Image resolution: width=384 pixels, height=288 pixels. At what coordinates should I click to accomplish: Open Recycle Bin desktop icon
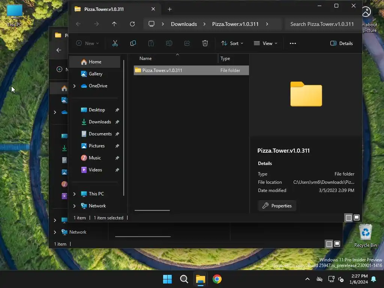click(365, 235)
